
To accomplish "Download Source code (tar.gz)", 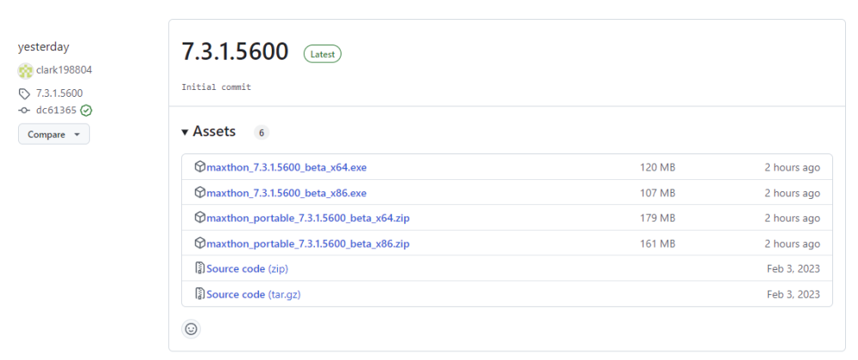I will click(253, 294).
